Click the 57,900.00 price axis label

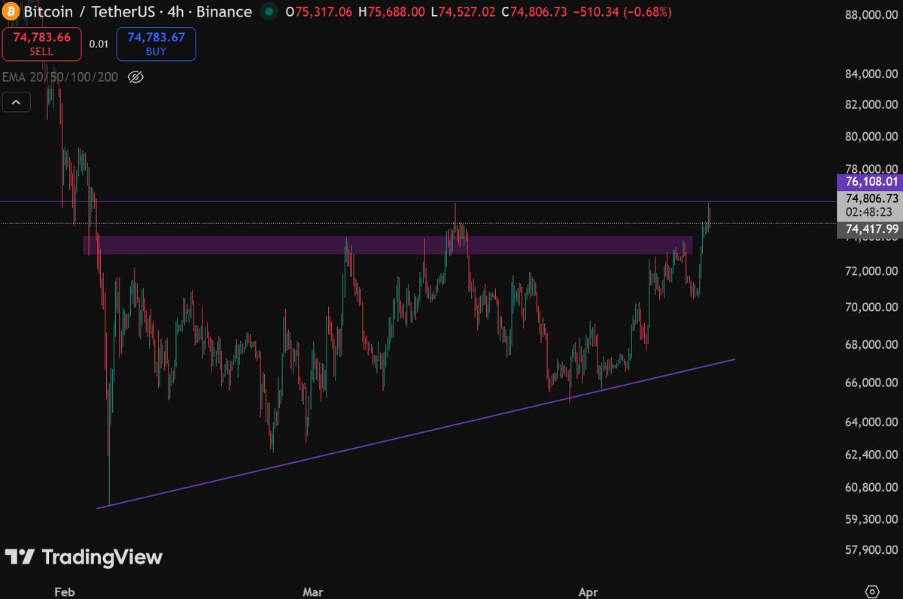pos(871,549)
